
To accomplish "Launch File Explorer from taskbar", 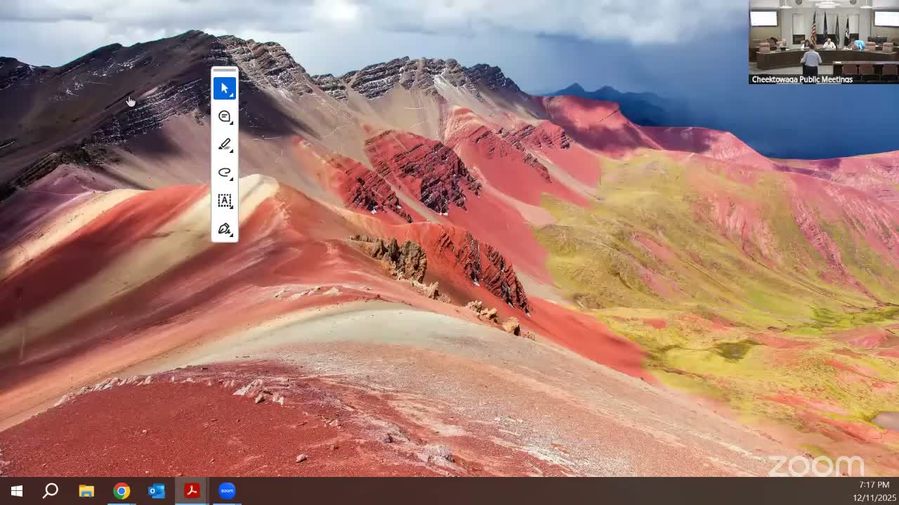I will pyautogui.click(x=86, y=491).
